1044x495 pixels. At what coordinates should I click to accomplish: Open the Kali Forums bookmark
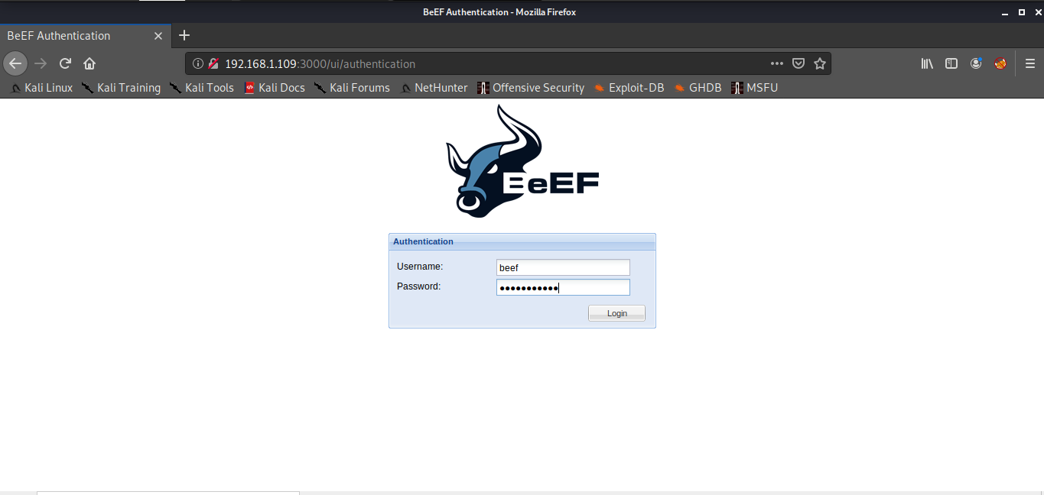coord(352,88)
